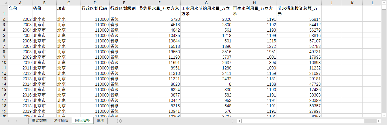Click the 再生水利用量 header cell
Image resolution: width=387 pixels, height=125 pixels.
(x=254, y=11)
